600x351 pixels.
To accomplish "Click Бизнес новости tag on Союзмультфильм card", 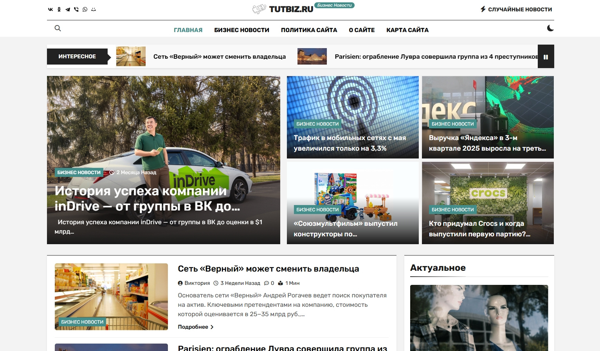I will [x=318, y=210].
